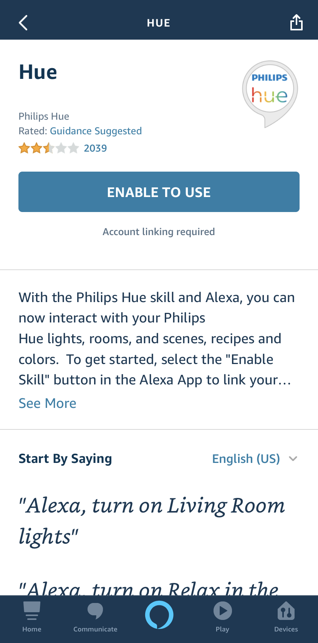Open the Play tab icon
The image size is (318, 643).
coord(222,611)
